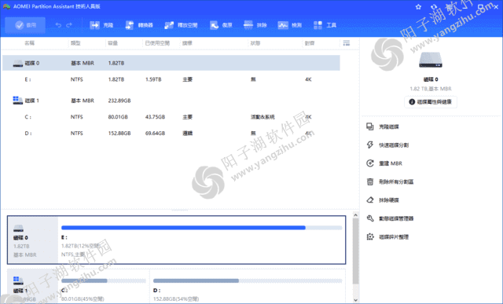Sort by the 已使用空間 (Used Space) column header
The height and width of the screenshot is (304, 503).
157,43
